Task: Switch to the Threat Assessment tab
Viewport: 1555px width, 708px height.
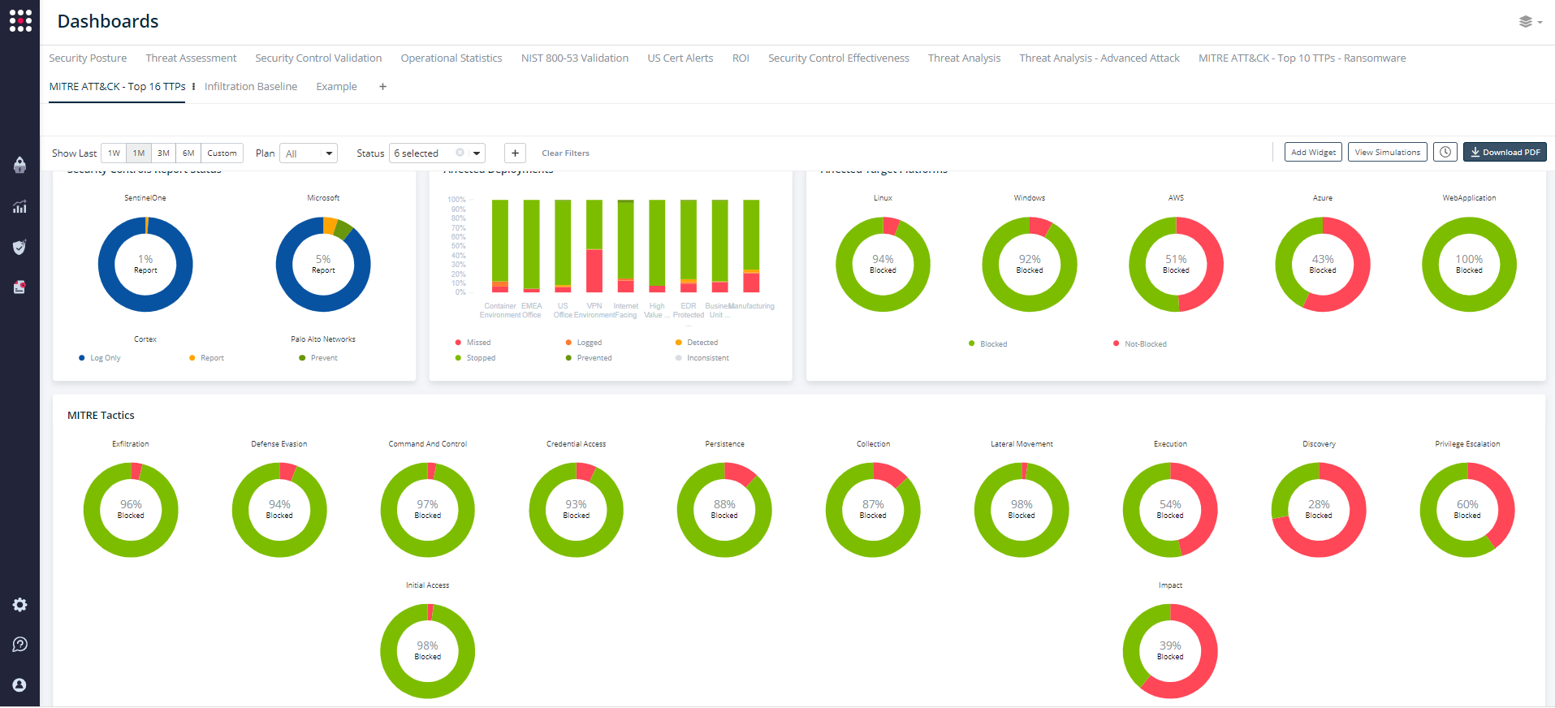Action: pyautogui.click(x=191, y=58)
